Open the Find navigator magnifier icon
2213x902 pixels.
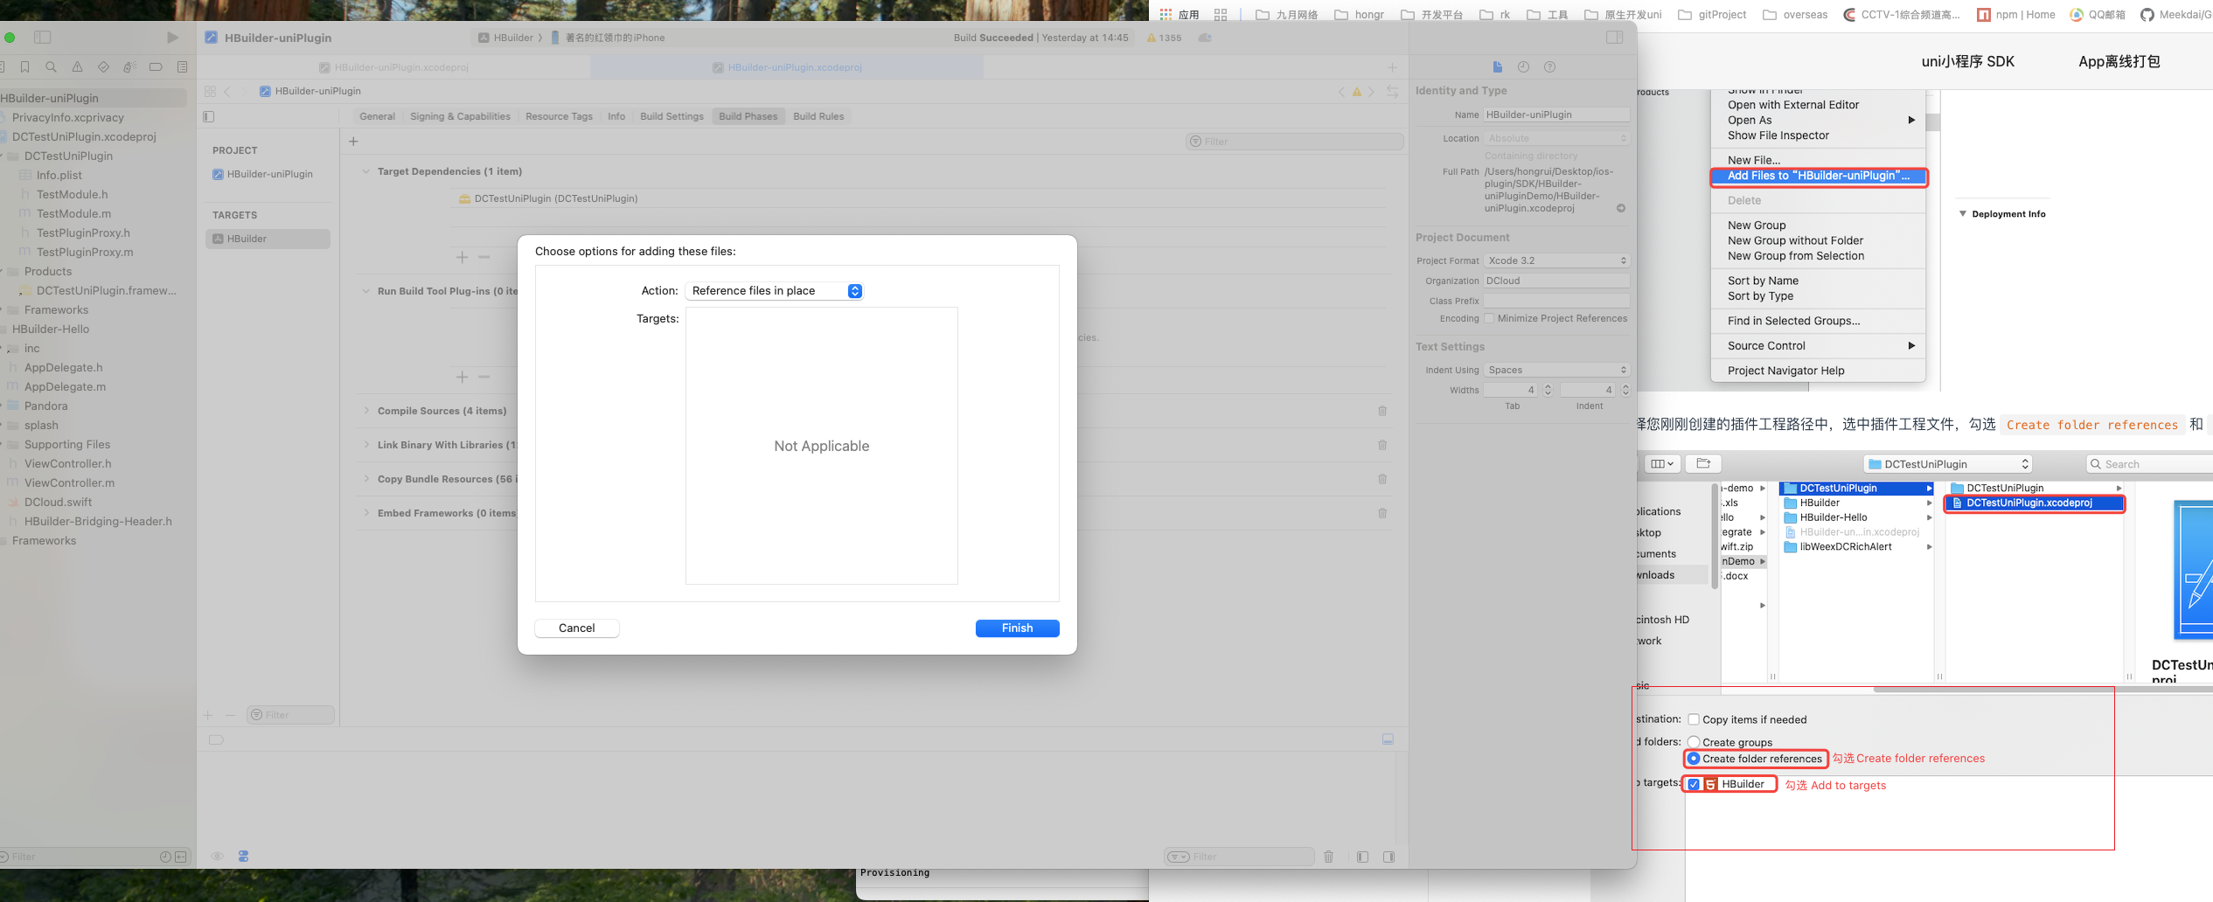[51, 67]
